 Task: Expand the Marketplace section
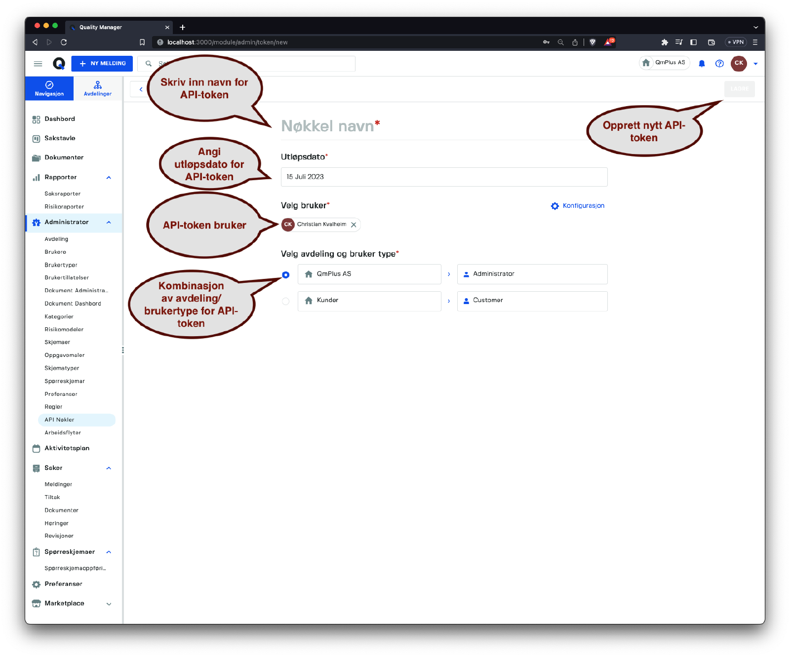click(109, 604)
